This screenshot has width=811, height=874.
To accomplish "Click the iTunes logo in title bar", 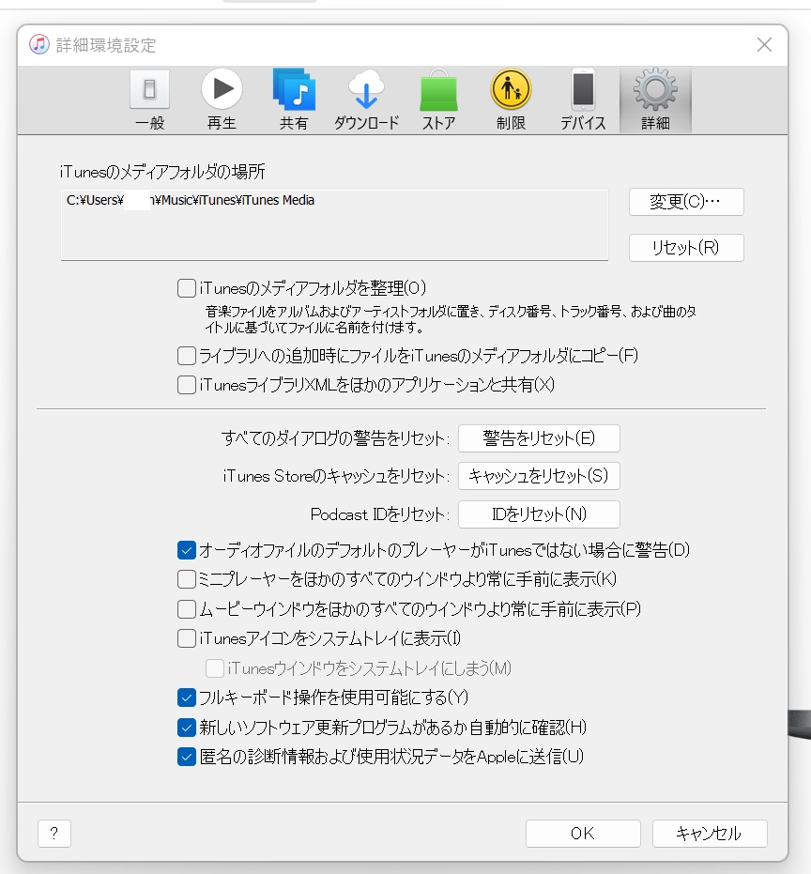I will tap(39, 45).
